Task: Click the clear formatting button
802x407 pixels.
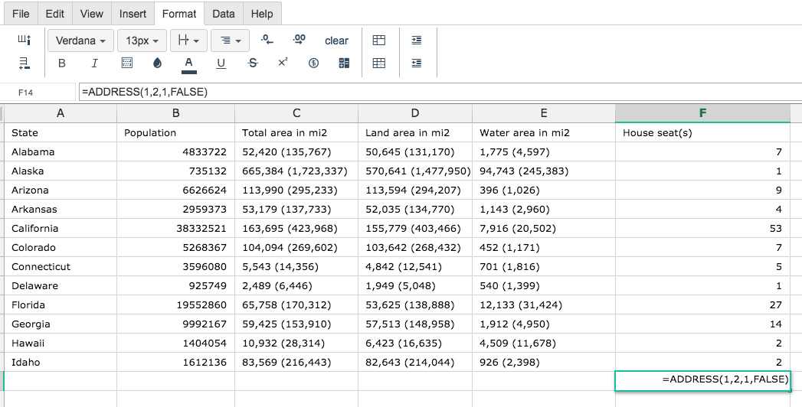Action: (x=336, y=41)
